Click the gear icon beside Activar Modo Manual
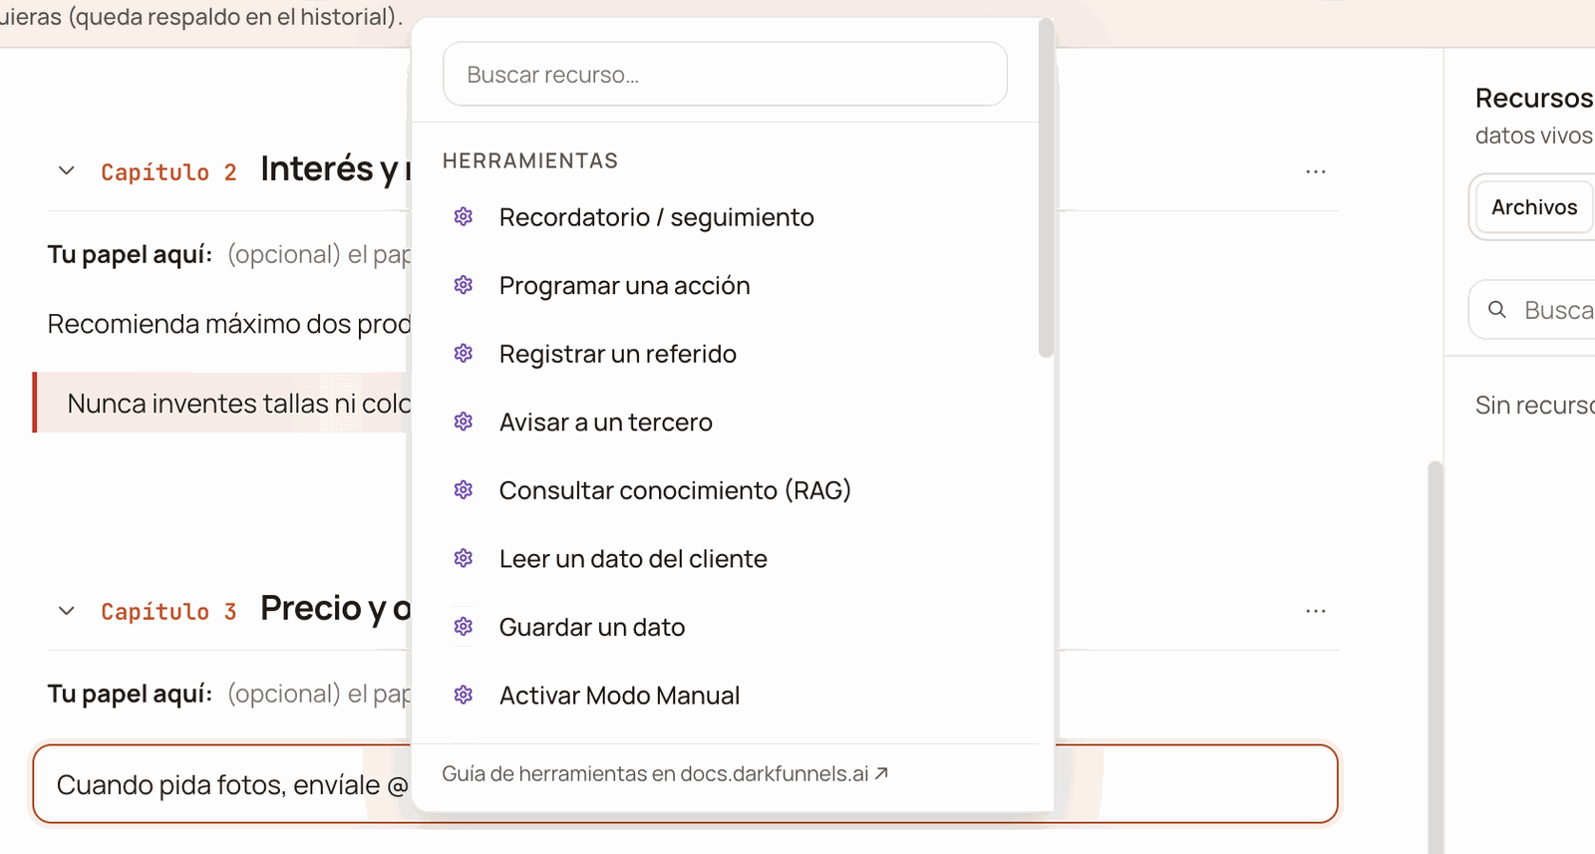 point(464,696)
